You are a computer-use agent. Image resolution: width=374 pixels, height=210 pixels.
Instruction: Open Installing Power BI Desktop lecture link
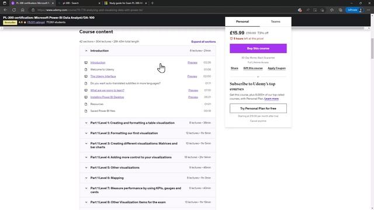pos(107,97)
